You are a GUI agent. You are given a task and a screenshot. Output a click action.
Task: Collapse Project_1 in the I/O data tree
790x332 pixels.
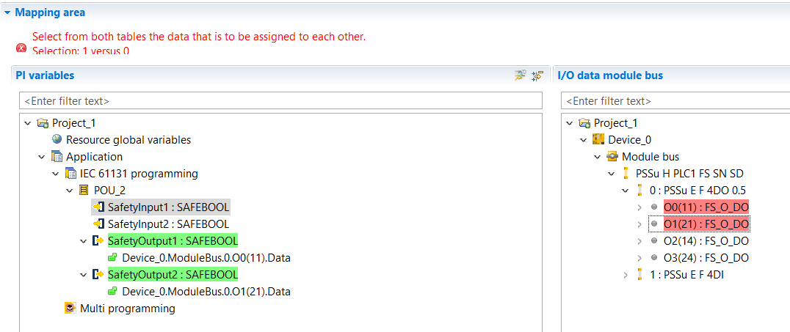coord(569,122)
